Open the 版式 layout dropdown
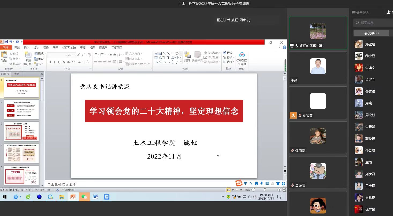The height and width of the screenshot is (216, 393). (x=40, y=54)
